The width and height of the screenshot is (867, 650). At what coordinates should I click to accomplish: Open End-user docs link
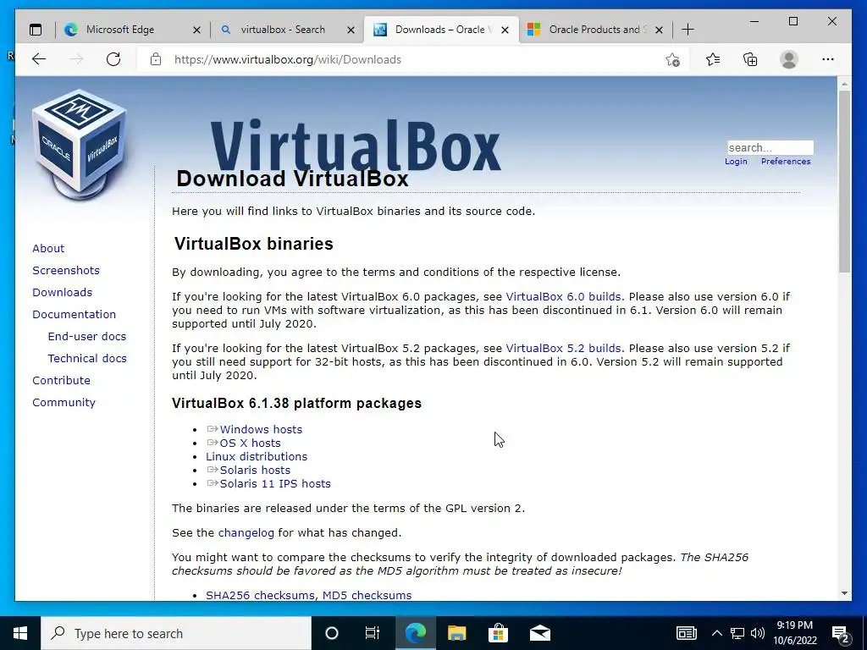[x=87, y=337]
